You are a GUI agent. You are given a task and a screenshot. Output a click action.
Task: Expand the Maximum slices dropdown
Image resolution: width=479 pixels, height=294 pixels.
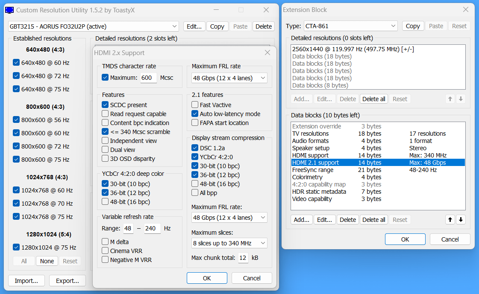229,243
